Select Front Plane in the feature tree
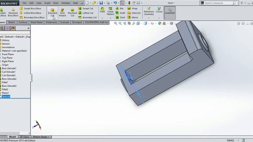Screen dimensions: 253x142 [x=8, y=54]
